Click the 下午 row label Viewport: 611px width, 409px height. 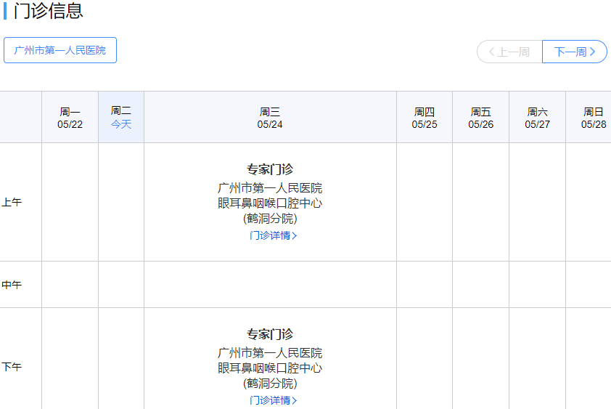(x=12, y=367)
